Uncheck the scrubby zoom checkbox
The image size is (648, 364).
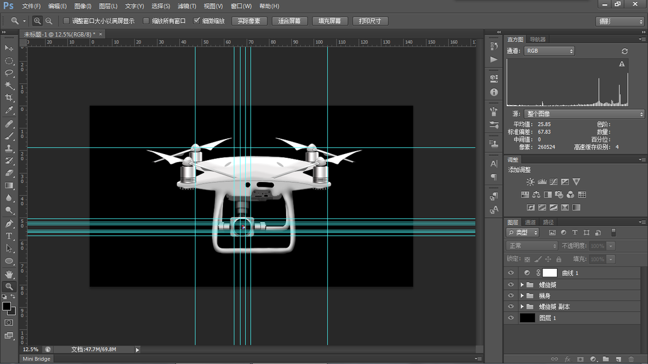[x=197, y=21]
